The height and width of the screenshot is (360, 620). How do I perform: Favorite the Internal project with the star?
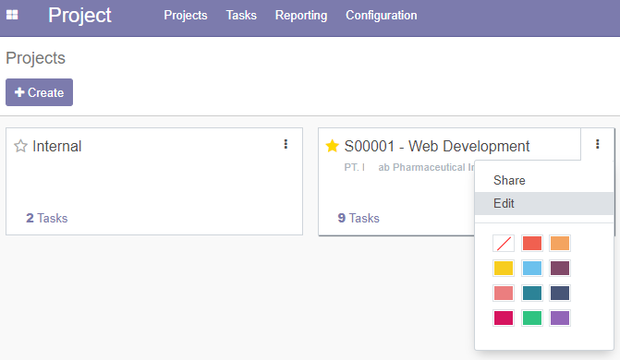point(20,146)
